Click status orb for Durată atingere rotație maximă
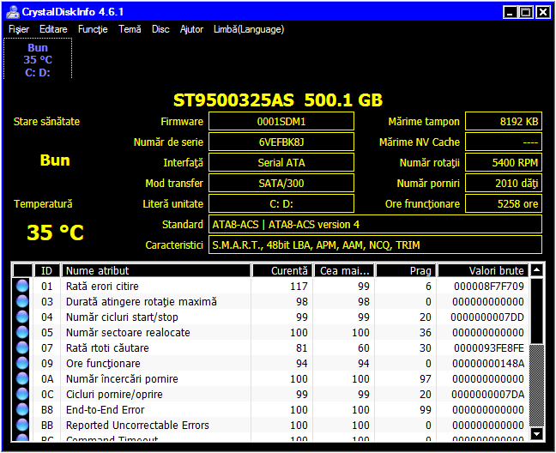The height and width of the screenshot is (453, 556). pos(22,301)
